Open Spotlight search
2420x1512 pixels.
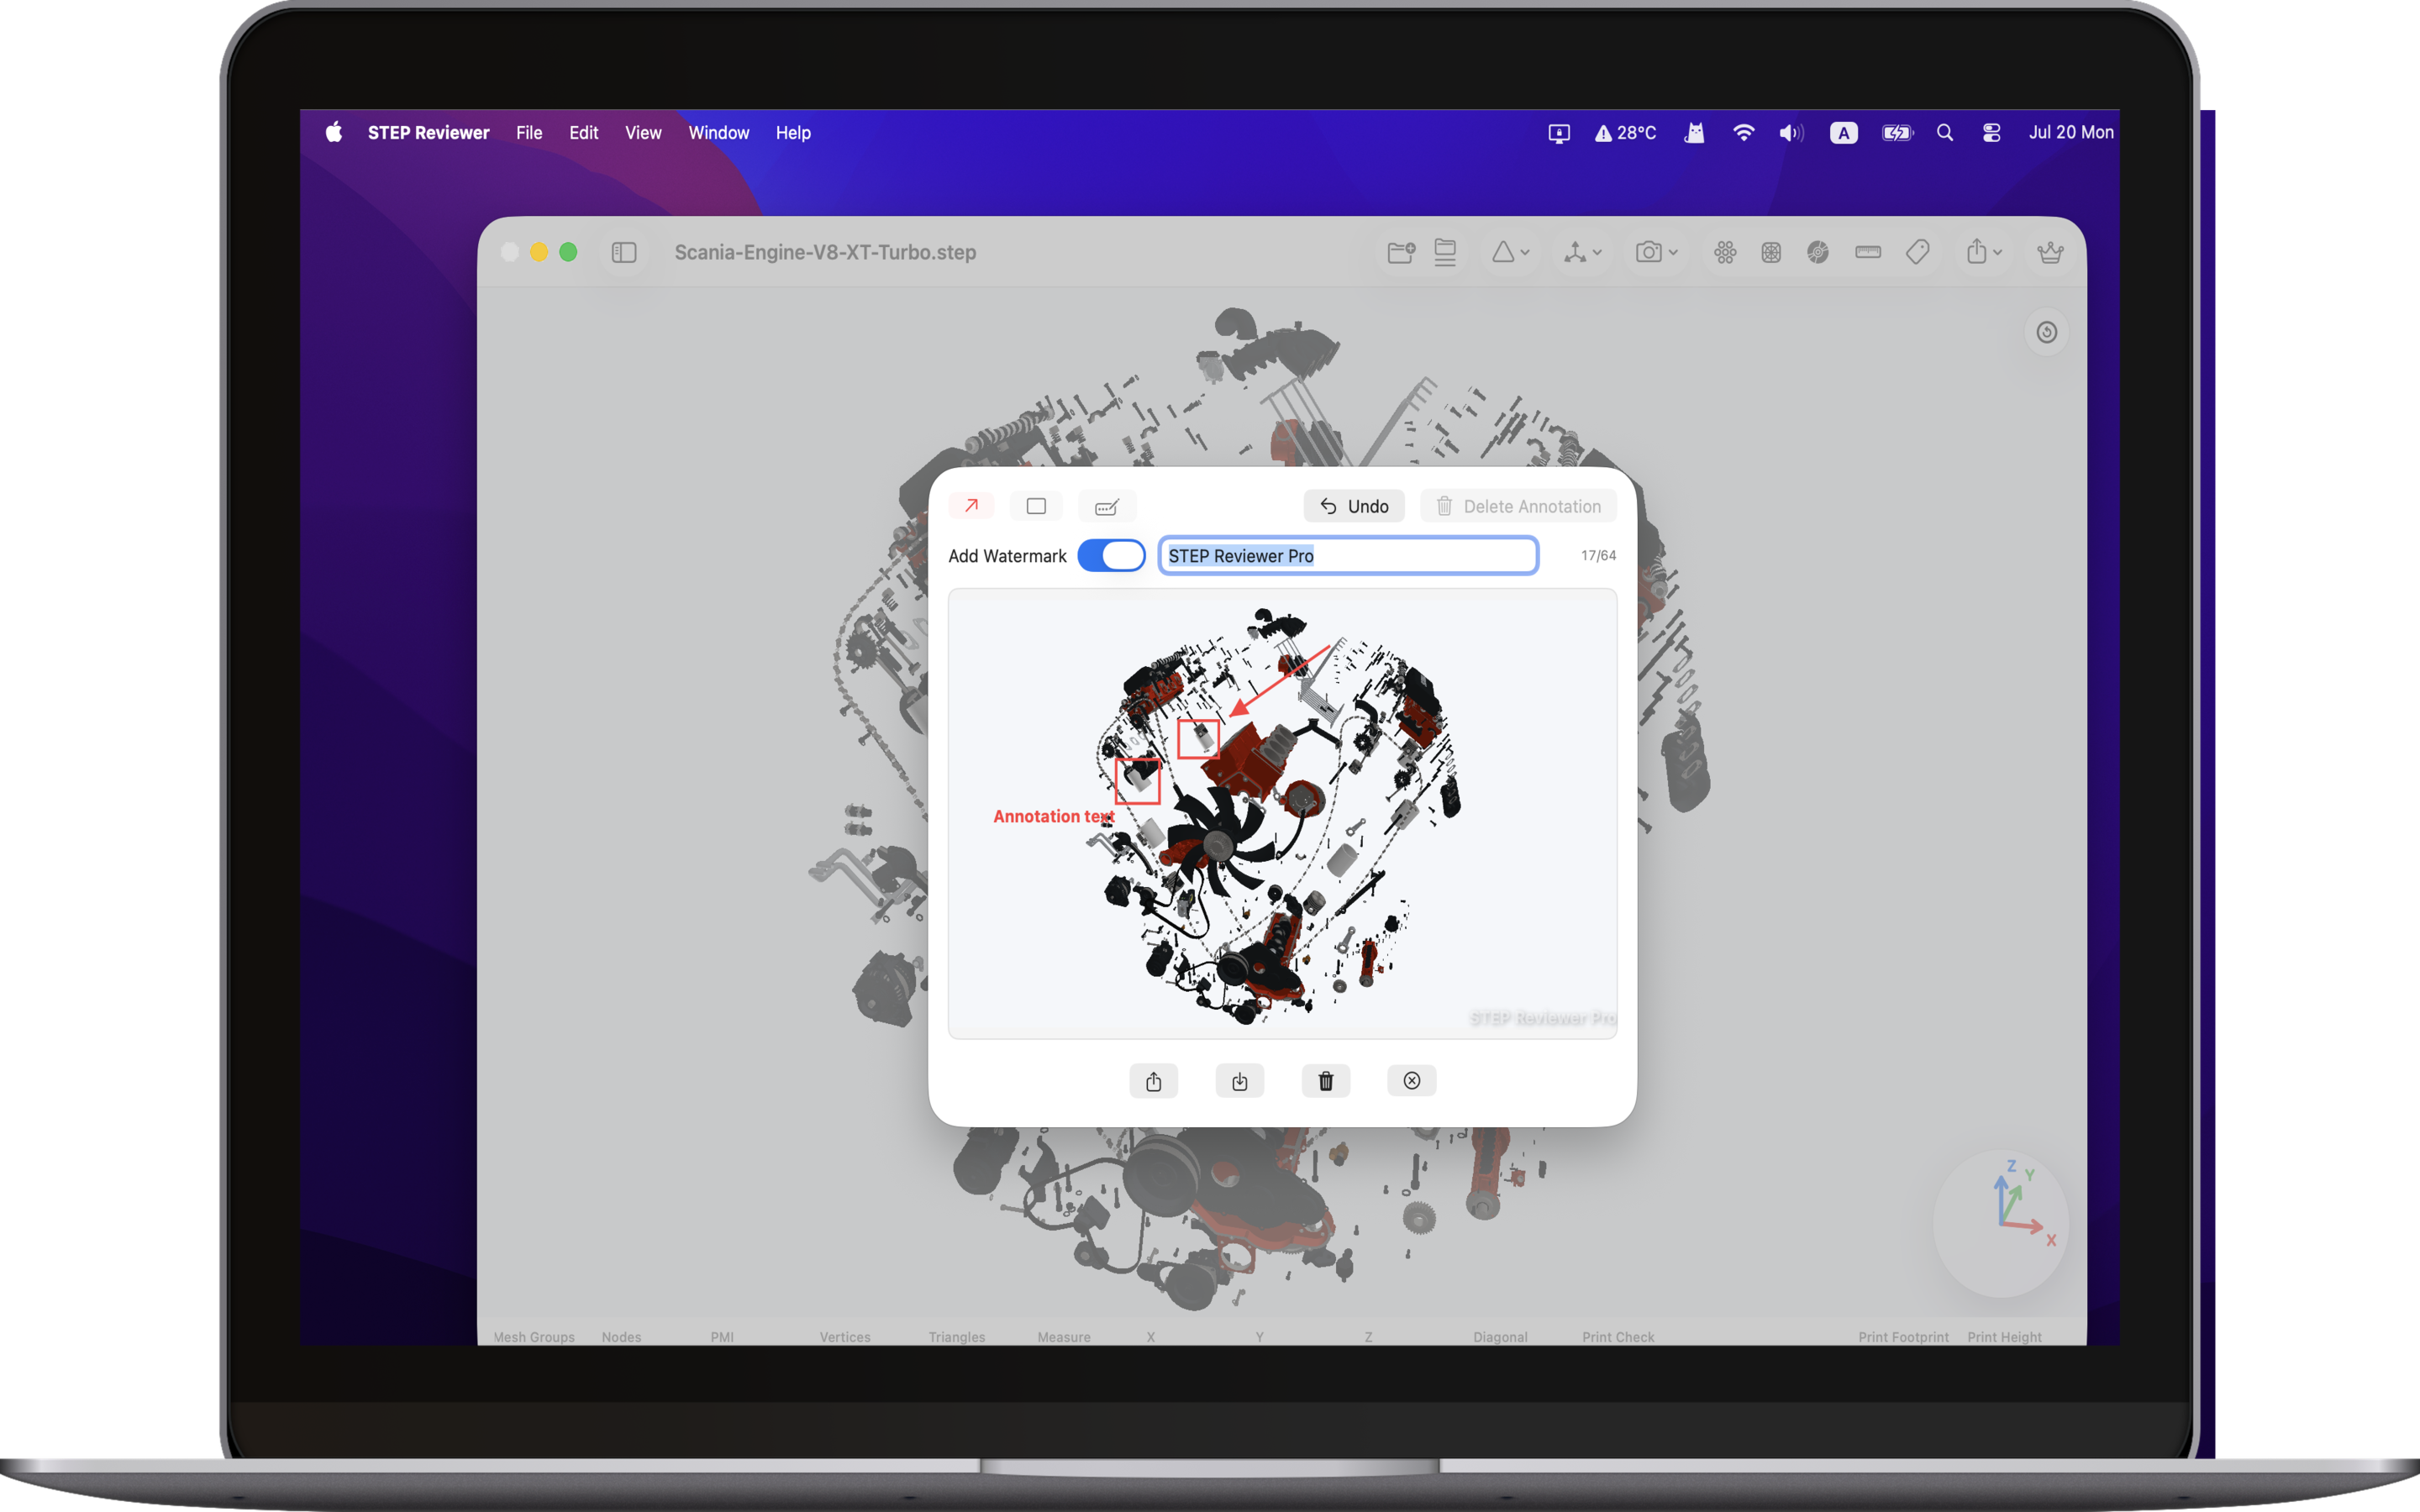1944,132
